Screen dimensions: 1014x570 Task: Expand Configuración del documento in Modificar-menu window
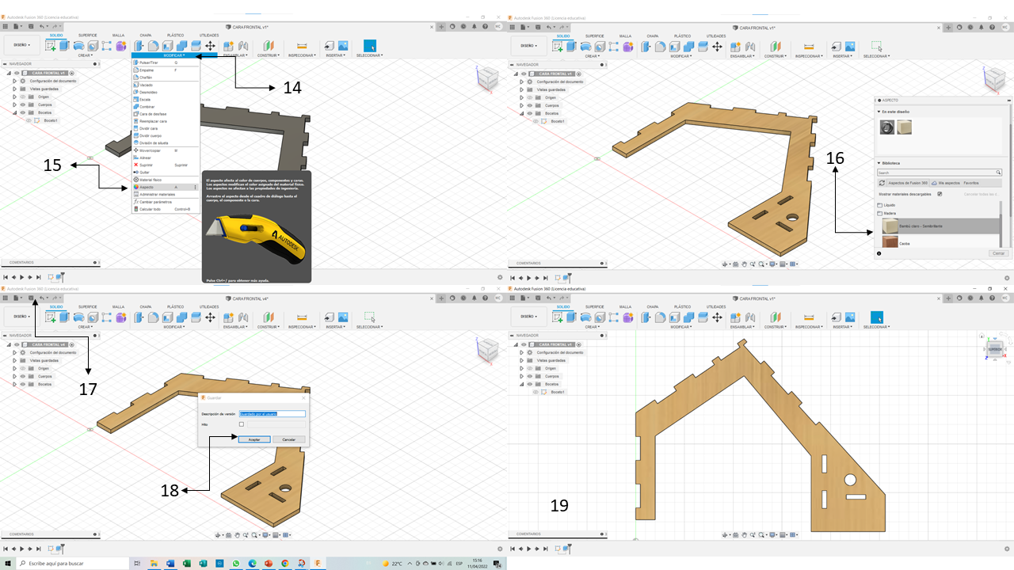tap(14, 82)
